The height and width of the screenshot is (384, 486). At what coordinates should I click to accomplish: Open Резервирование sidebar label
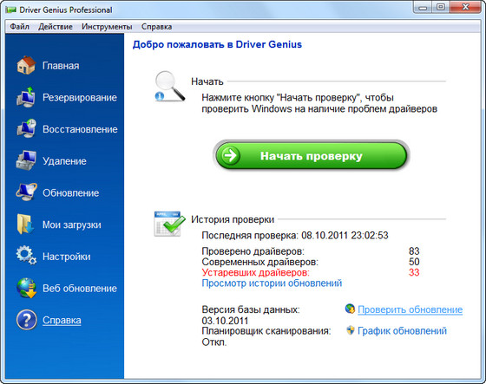click(80, 98)
